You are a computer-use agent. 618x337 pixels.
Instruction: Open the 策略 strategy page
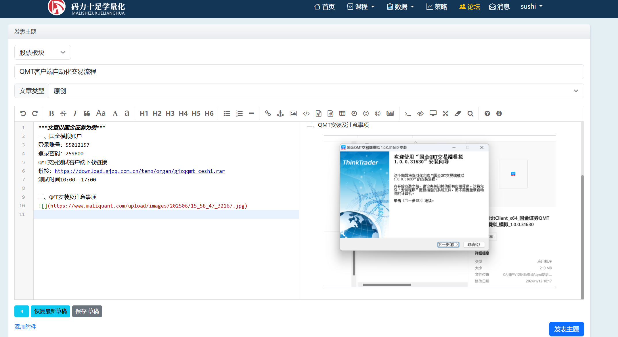(x=437, y=7)
